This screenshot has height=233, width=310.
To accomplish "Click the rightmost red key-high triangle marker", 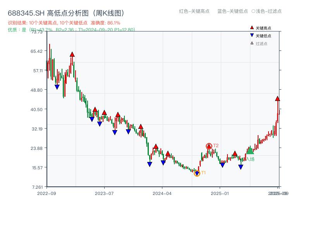I will 277,99.
